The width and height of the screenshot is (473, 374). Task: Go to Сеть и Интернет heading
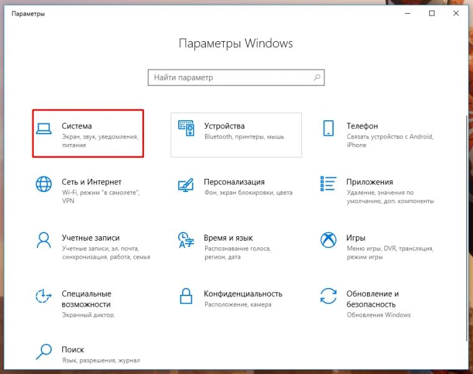[92, 182]
